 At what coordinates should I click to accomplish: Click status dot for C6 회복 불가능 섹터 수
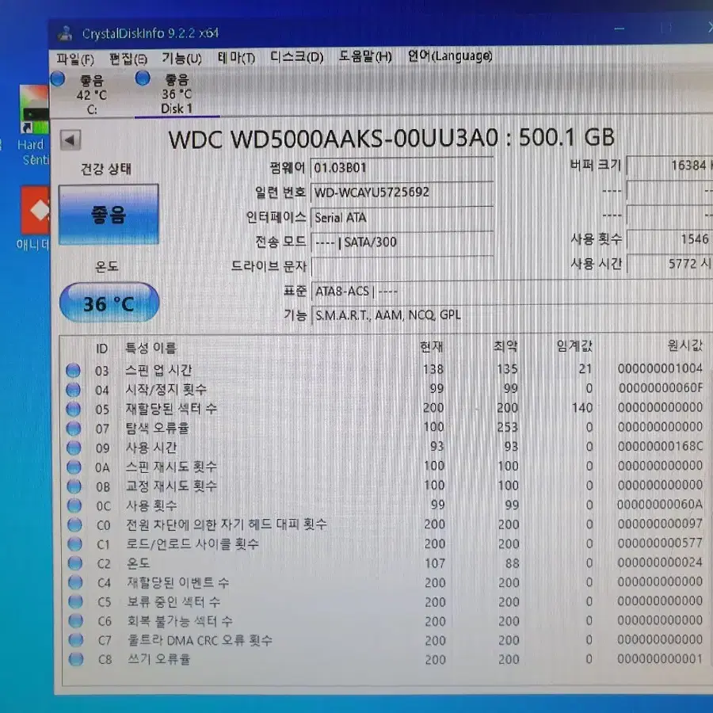75,620
